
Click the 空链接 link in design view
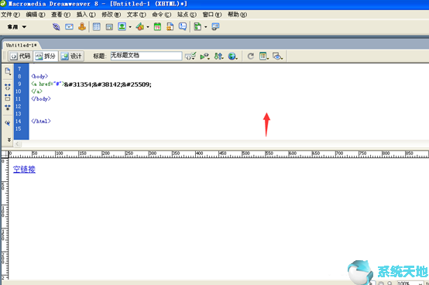point(24,170)
